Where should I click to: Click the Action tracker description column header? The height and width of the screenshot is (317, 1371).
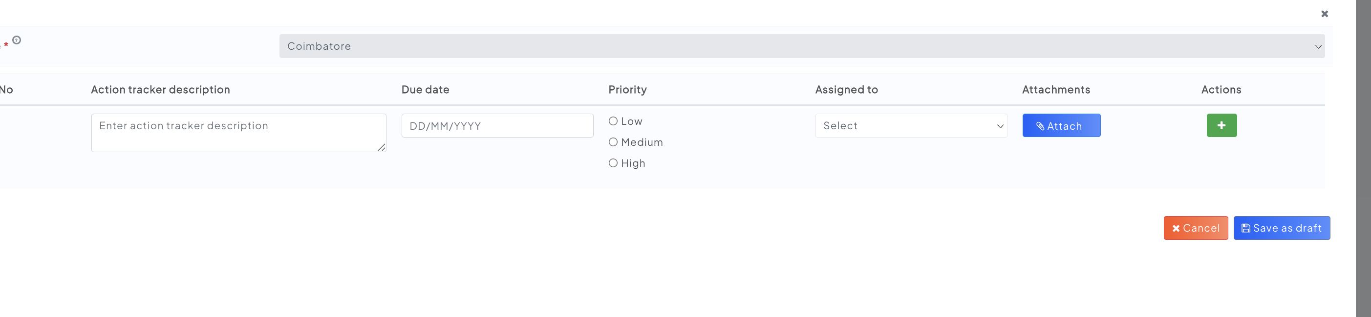pos(160,90)
